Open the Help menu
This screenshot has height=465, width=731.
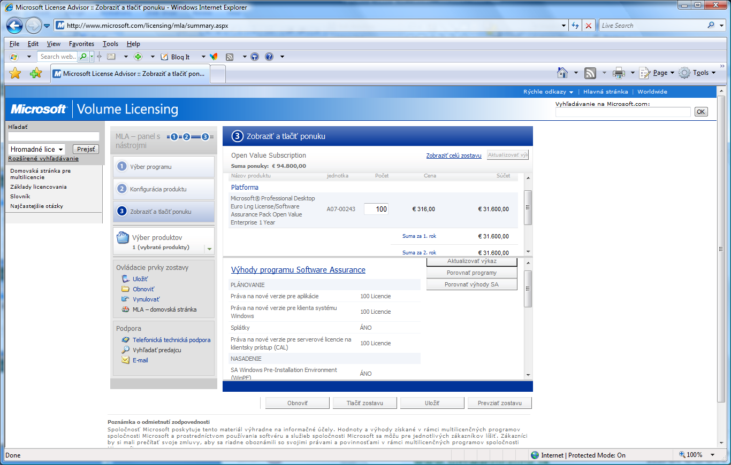pyautogui.click(x=133, y=44)
